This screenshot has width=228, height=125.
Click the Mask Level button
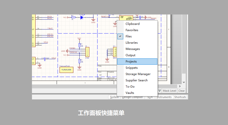[169, 91]
